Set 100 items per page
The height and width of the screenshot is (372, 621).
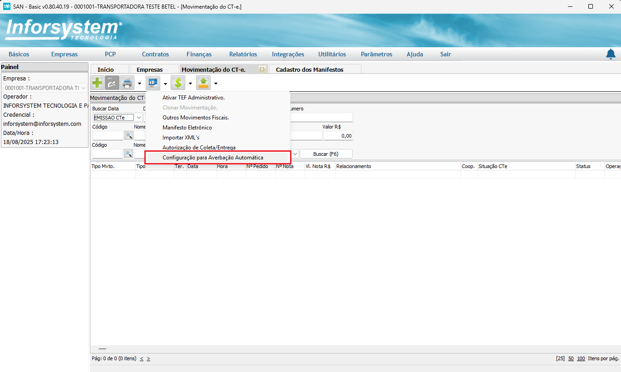pos(581,358)
